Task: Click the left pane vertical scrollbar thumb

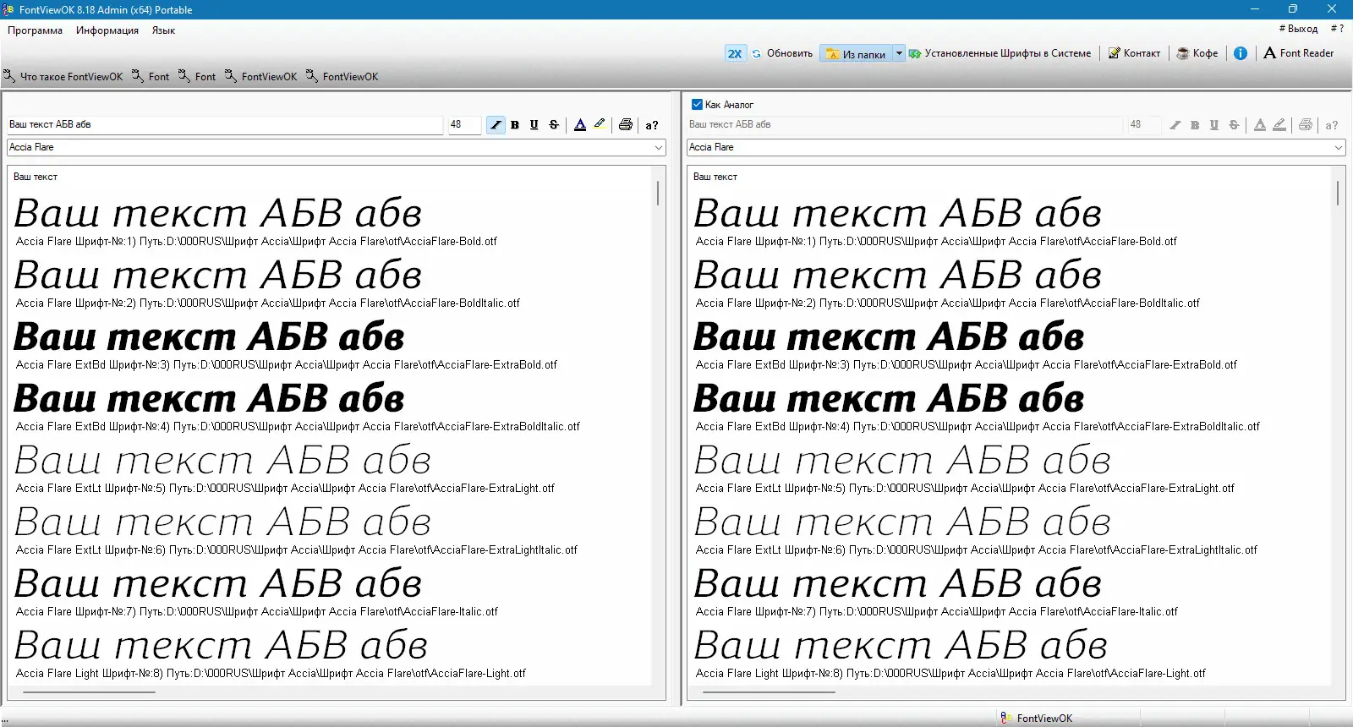Action: click(x=658, y=193)
